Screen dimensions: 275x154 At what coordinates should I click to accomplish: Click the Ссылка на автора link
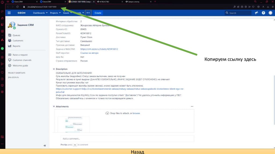(x=89, y=53)
